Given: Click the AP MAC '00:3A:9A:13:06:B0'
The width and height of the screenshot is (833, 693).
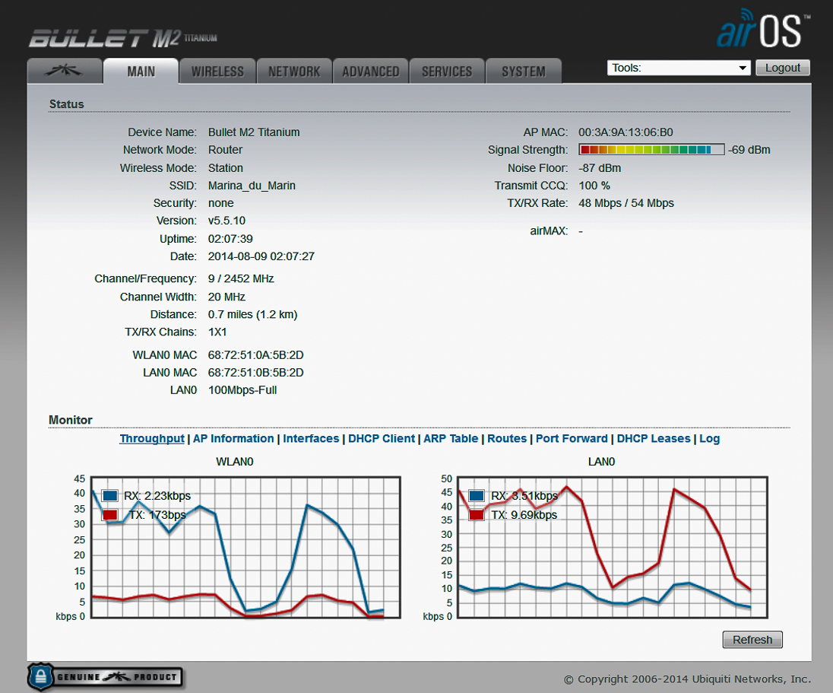Looking at the screenshot, I should (x=626, y=132).
